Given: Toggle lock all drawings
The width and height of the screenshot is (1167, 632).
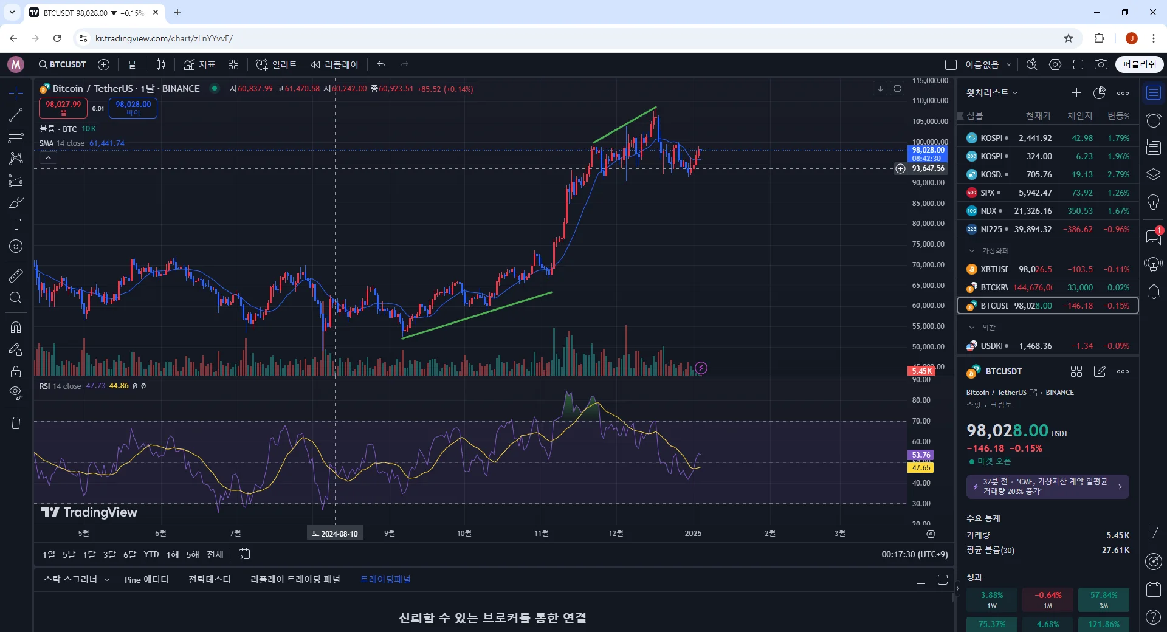Looking at the screenshot, I should tap(16, 371).
